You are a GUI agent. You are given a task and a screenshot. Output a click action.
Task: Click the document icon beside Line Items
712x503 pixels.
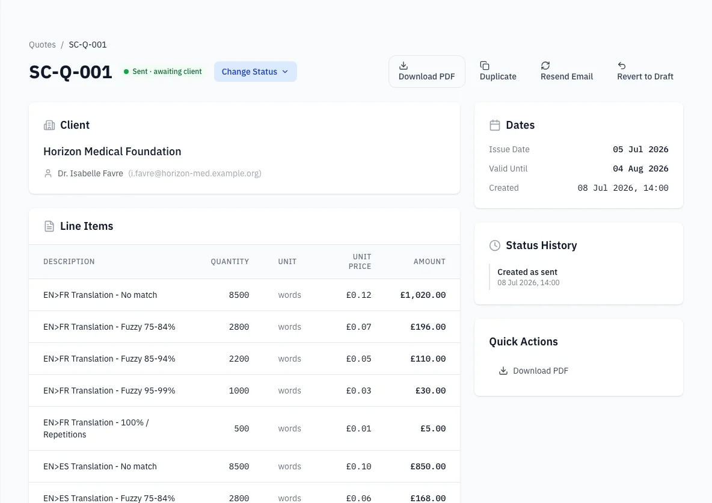49,226
